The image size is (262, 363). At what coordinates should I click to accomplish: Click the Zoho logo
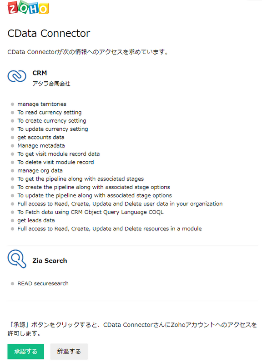28,7
